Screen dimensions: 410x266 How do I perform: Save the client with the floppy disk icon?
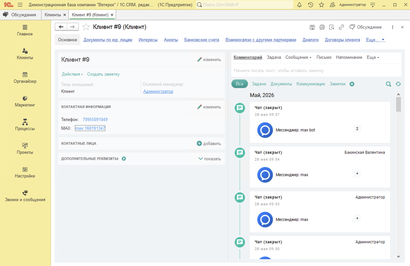pyautogui.click(x=312, y=27)
